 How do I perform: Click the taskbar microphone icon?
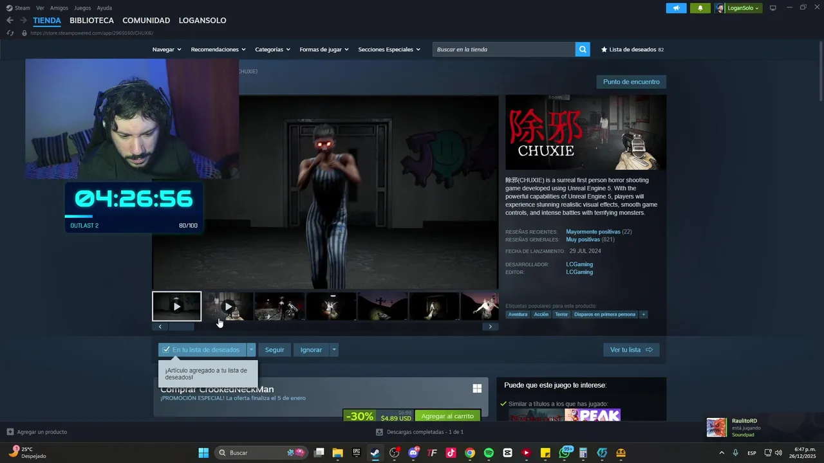click(735, 453)
